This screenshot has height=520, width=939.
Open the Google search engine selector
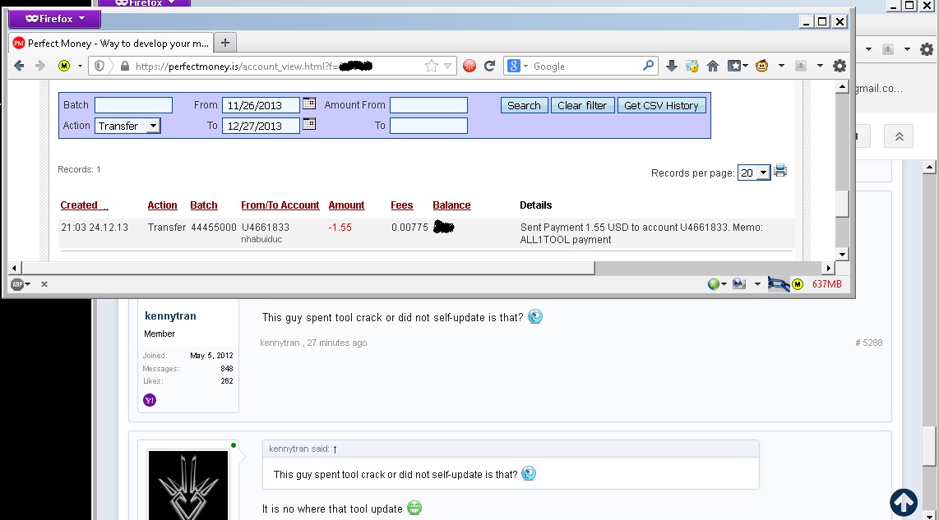coord(518,66)
